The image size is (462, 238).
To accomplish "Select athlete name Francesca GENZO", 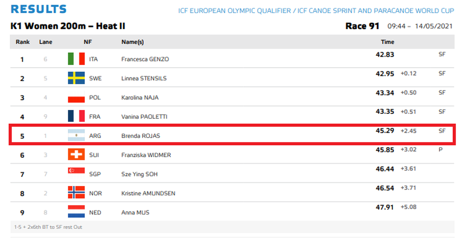I will click(x=145, y=59).
